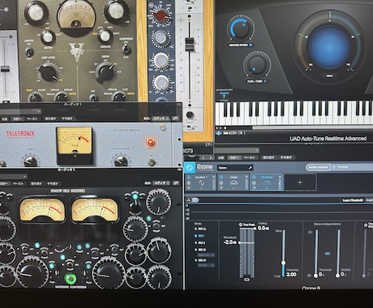Select the Imager module in Ozone

[234, 182]
